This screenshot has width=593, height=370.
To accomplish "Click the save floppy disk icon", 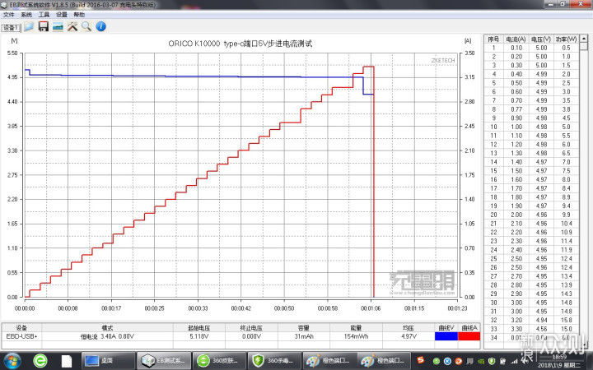I will 43,26.
